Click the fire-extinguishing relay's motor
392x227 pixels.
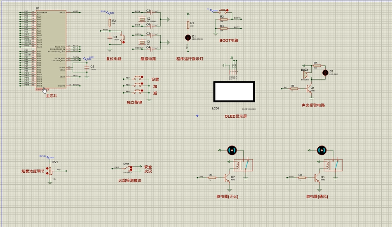[x=232, y=150]
